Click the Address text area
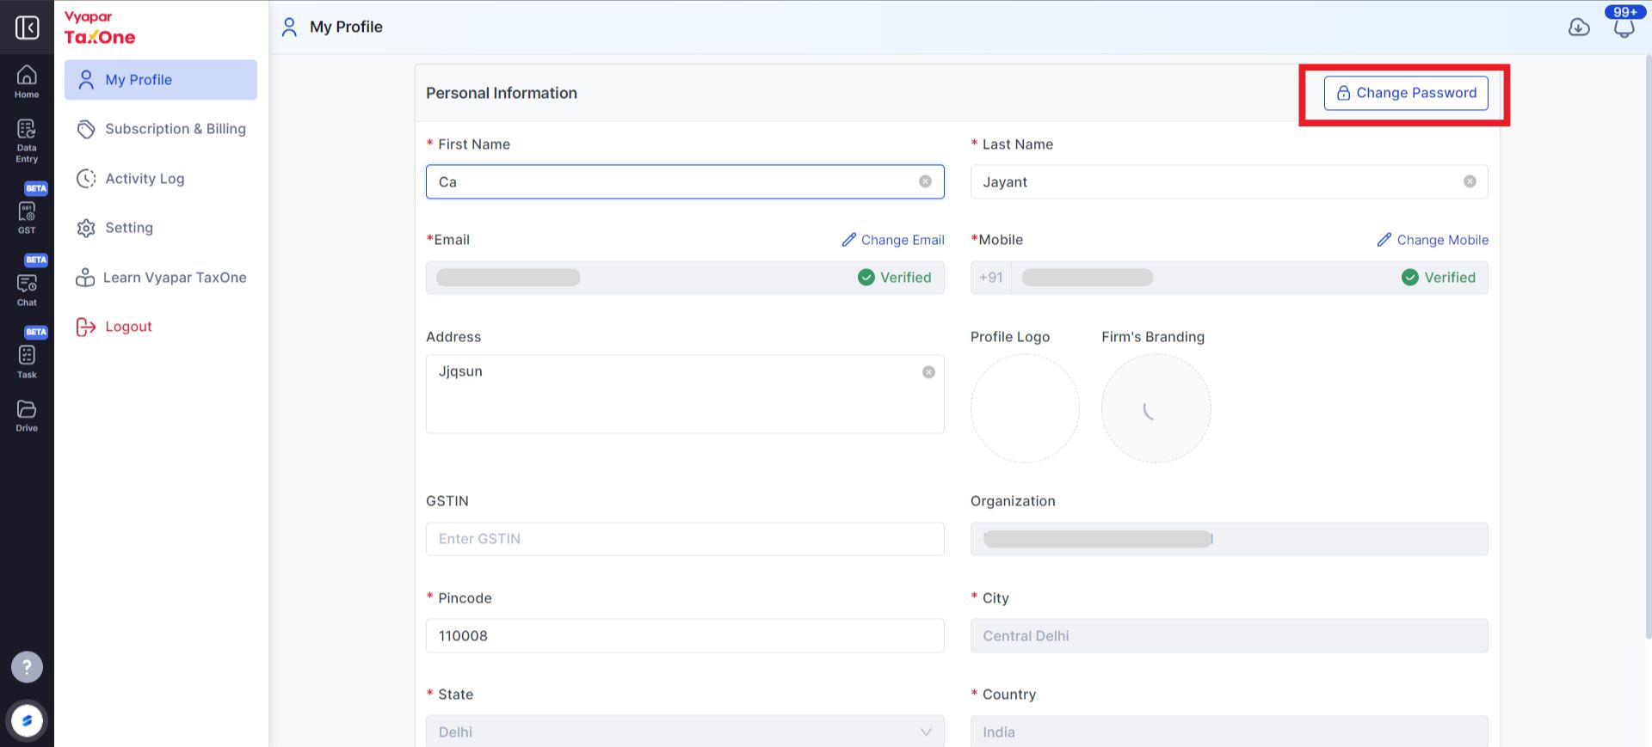Image resolution: width=1652 pixels, height=747 pixels. [x=685, y=394]
